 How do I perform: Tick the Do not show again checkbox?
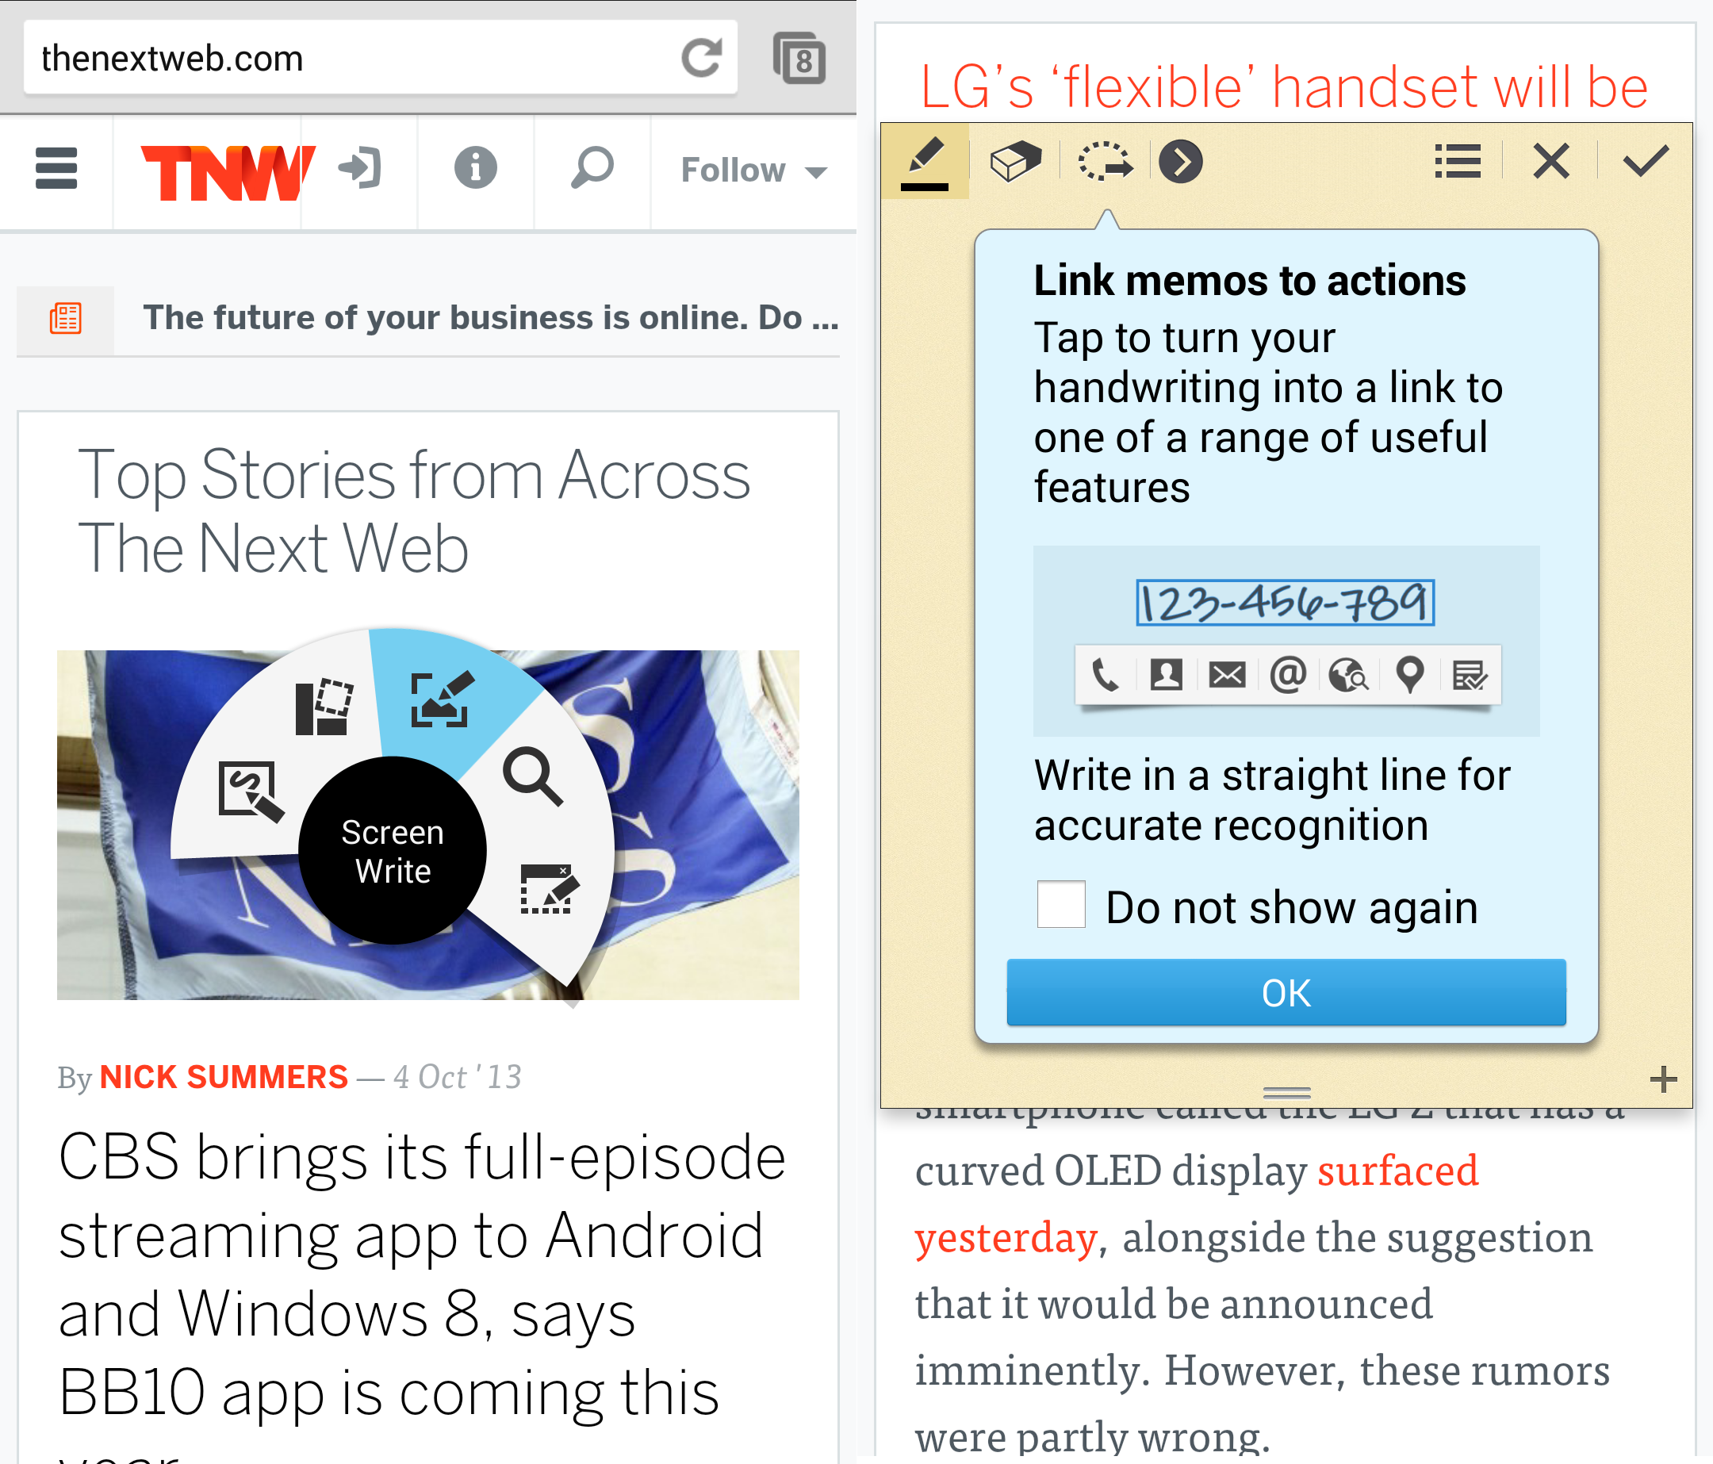point(1062,904)
